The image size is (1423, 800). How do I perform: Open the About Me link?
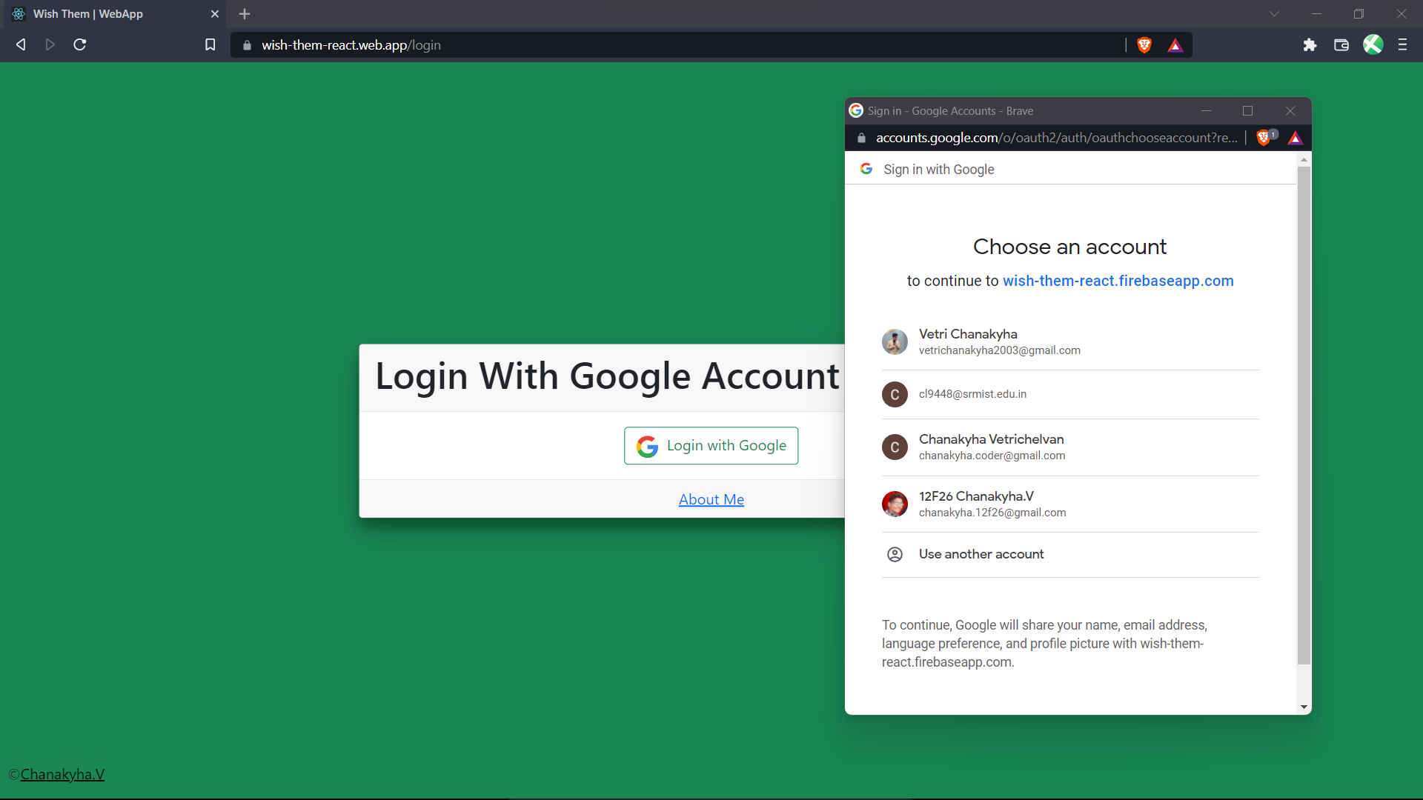(x=711, y=499)
